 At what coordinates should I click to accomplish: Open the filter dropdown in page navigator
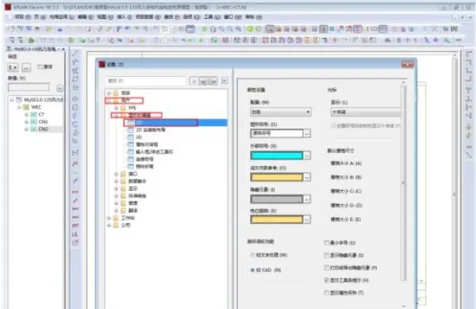13,67
